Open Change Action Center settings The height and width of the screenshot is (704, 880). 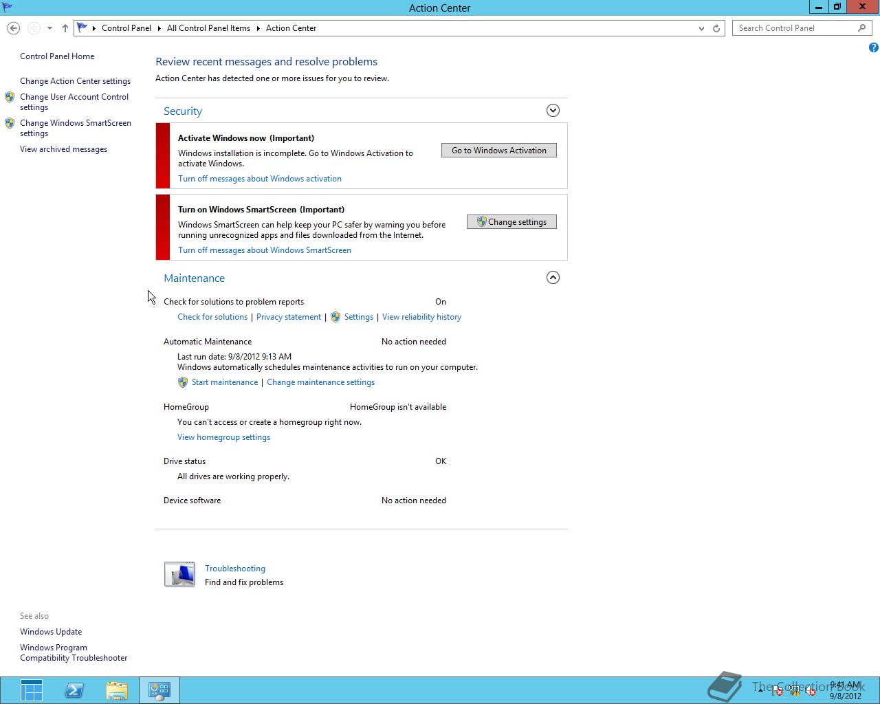coord(75,81)
